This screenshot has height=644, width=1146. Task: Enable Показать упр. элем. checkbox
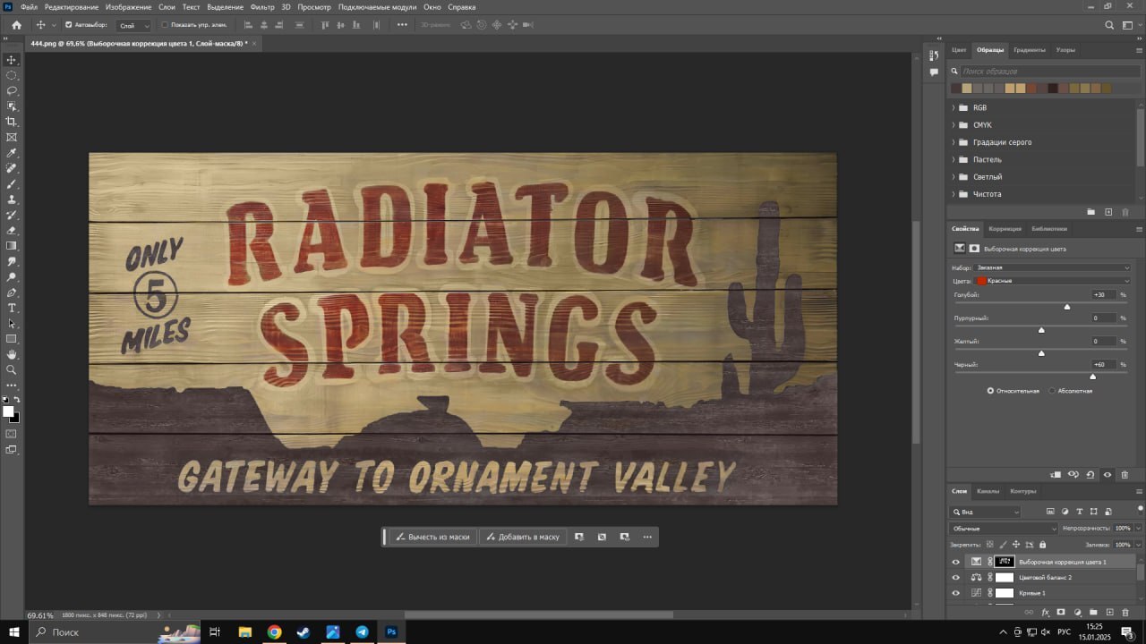(165, 25)
